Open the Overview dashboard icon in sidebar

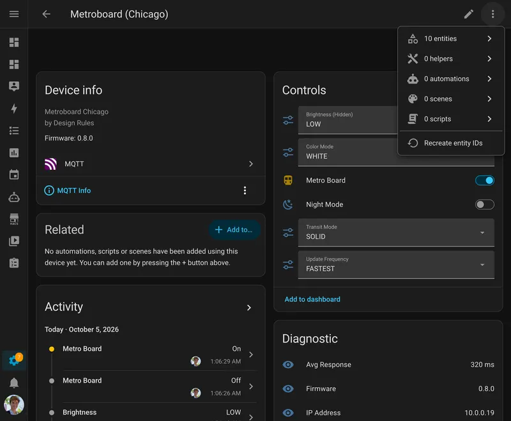coord(13,42)
